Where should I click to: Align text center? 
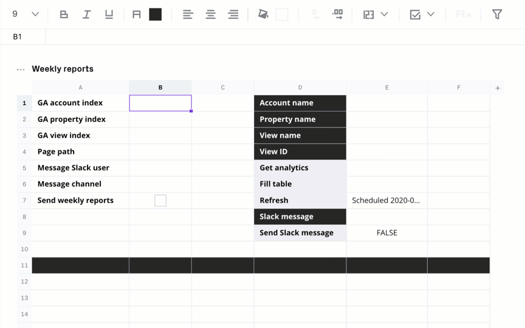coord(211,15)
